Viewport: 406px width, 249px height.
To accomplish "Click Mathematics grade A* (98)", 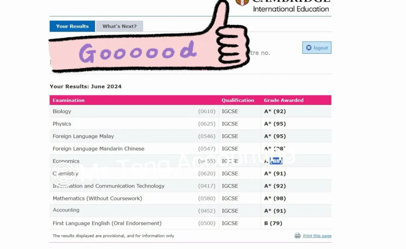I will point(275,198).
